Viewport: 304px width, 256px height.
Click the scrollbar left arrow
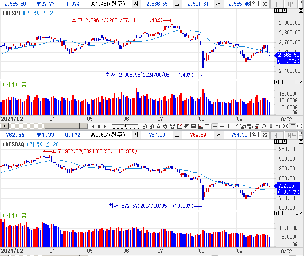pos(4,126)
